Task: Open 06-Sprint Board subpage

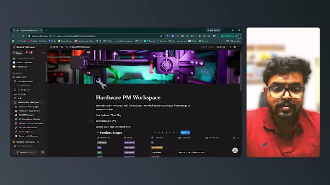Action: (x=24, y=132)
